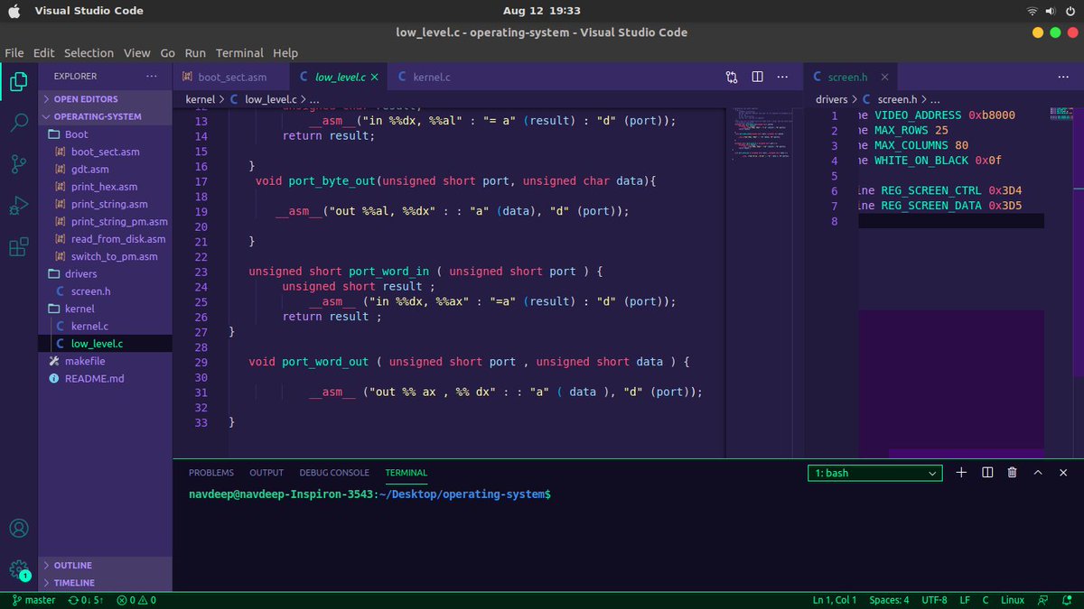The height and width of the screenshot is (609, 1084).
Task: Open the Wi-Fi system tray icon
Action: [1033, 11]
